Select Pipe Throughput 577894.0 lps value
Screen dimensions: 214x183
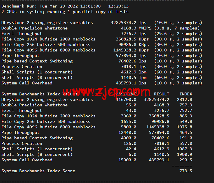131,56
